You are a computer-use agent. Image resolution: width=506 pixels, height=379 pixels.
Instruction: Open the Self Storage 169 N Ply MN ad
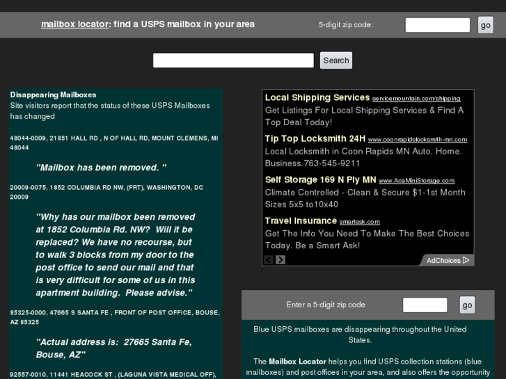tap(320, 179)
